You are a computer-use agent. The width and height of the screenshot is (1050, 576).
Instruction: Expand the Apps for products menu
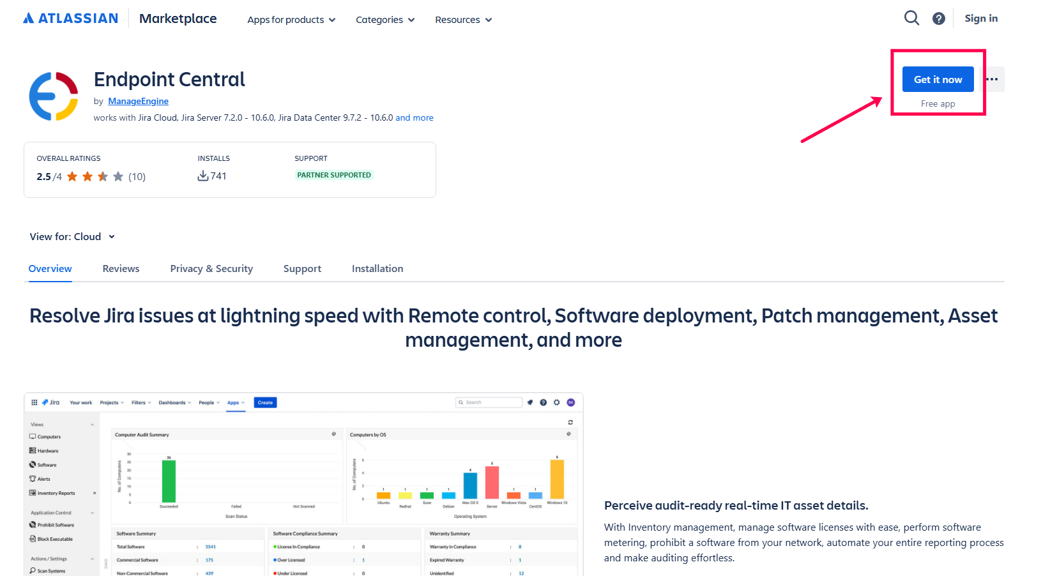pyautogui.click(x=291, y=20)
